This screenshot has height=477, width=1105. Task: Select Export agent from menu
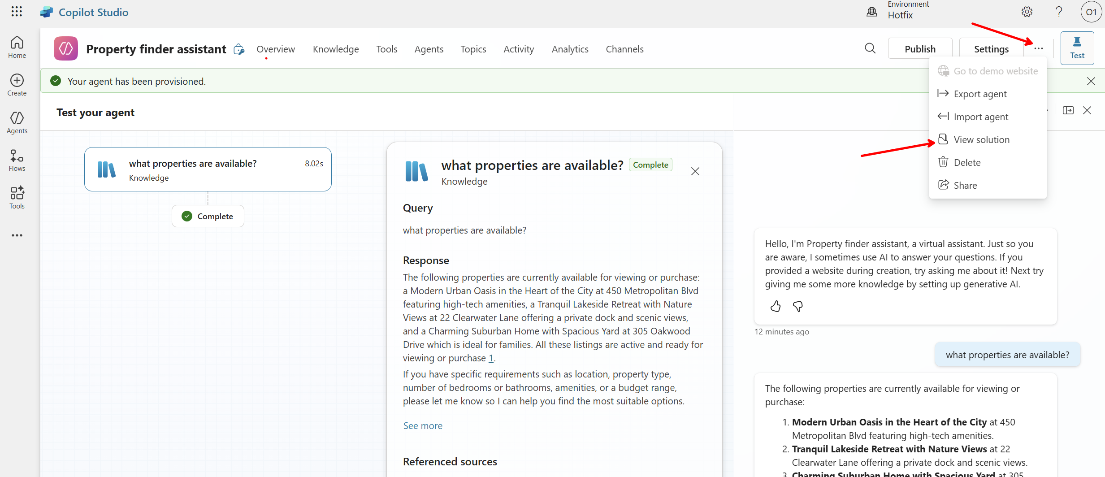[x=980, y=94]
